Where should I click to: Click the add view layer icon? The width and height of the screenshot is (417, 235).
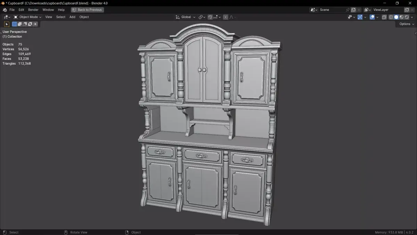click(x=407, y=10)
